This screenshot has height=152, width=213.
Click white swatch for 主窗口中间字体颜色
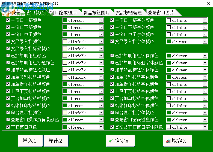(169, 34)
